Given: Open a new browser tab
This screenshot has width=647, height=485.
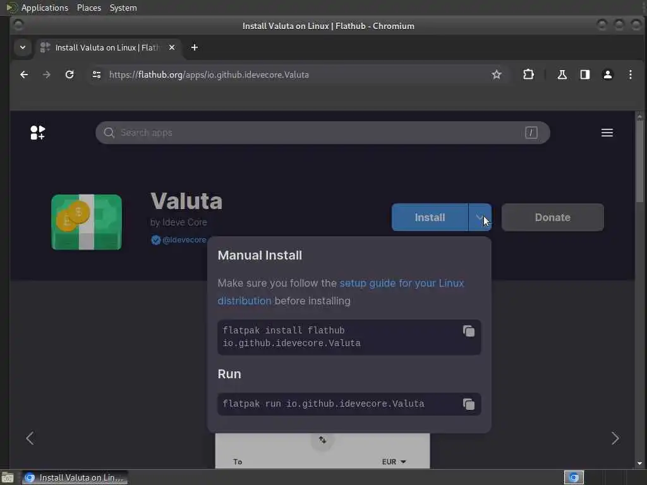Looking at the screenshot, I should (x=195, y=47).
